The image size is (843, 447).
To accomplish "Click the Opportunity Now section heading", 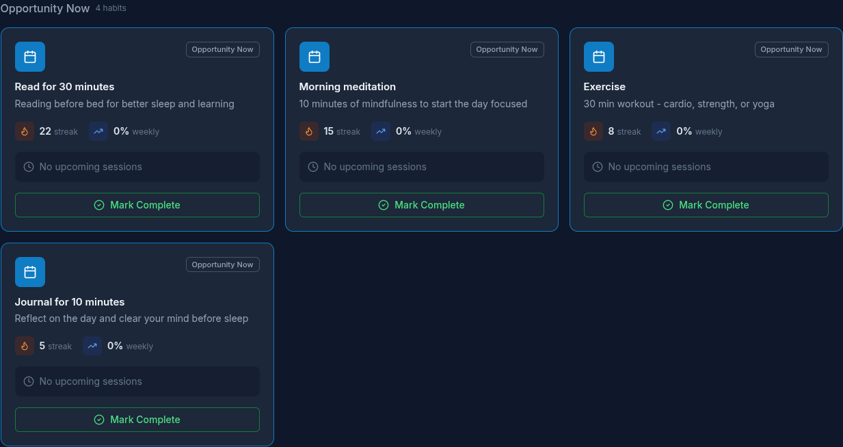I will pos(45,8).
